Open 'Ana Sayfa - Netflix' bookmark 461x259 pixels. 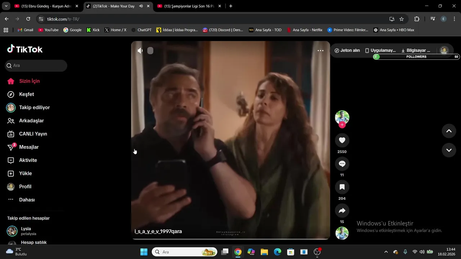pyautogui.click(x=304, y=30)
